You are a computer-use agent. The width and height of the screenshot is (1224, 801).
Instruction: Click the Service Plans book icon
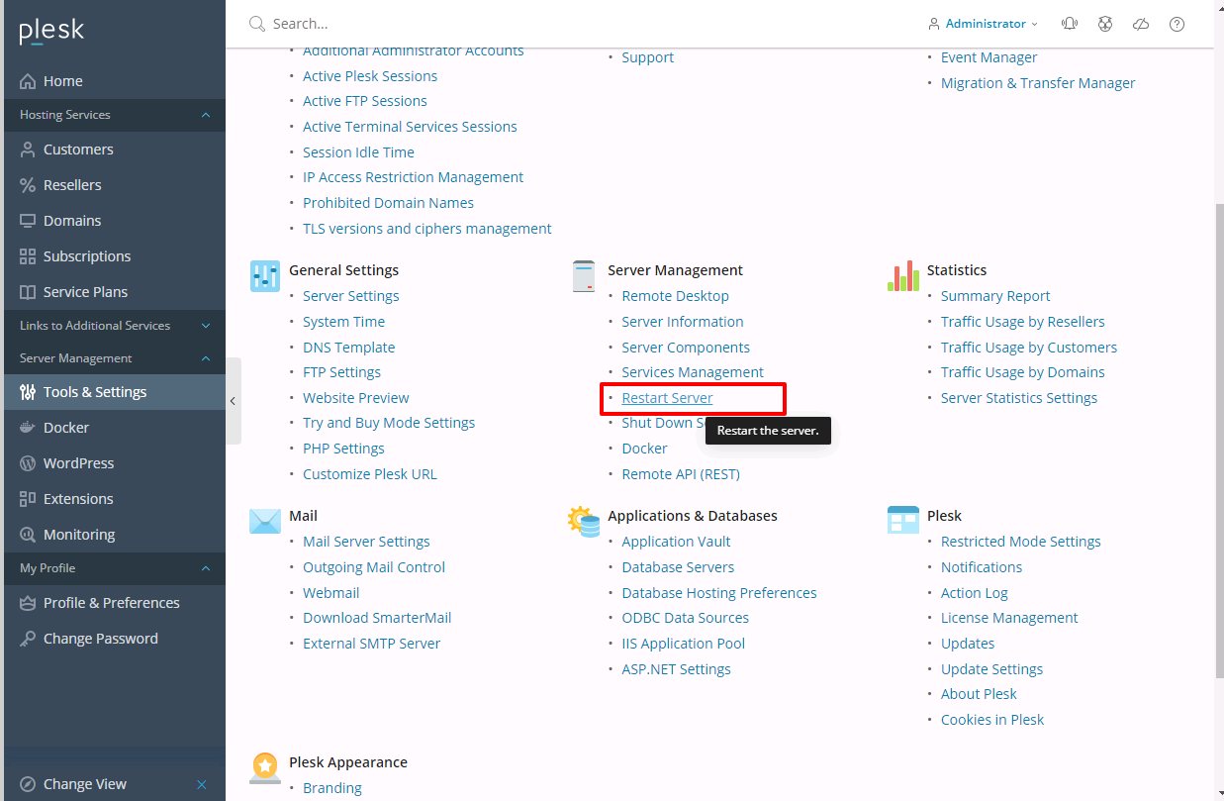[x=28, y=292]
